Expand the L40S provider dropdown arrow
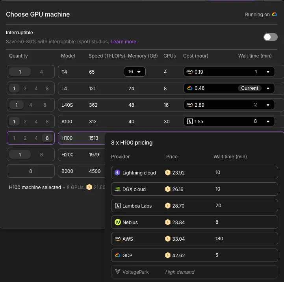 [268, 105]
